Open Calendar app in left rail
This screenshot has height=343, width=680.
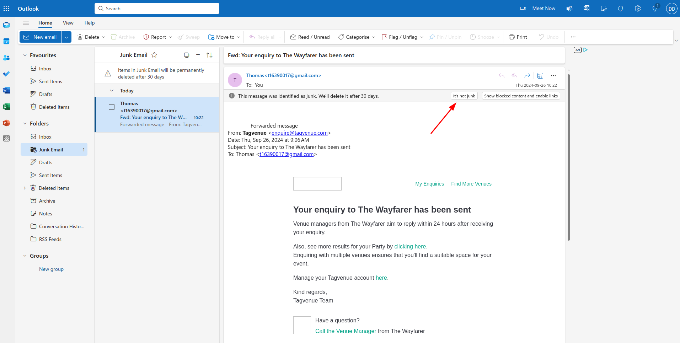pyautogui.click(x=6, y=41)
